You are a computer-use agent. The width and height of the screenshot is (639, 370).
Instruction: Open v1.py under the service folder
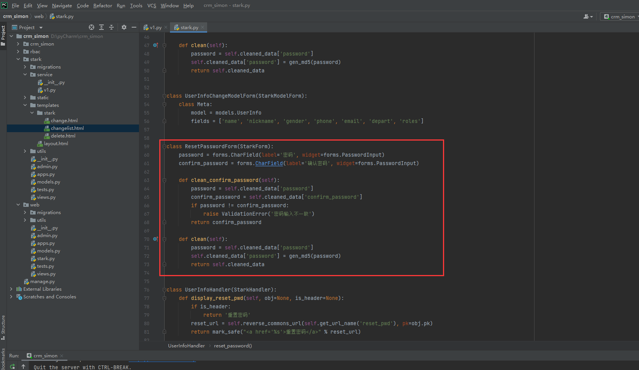[x=49, y=90]
